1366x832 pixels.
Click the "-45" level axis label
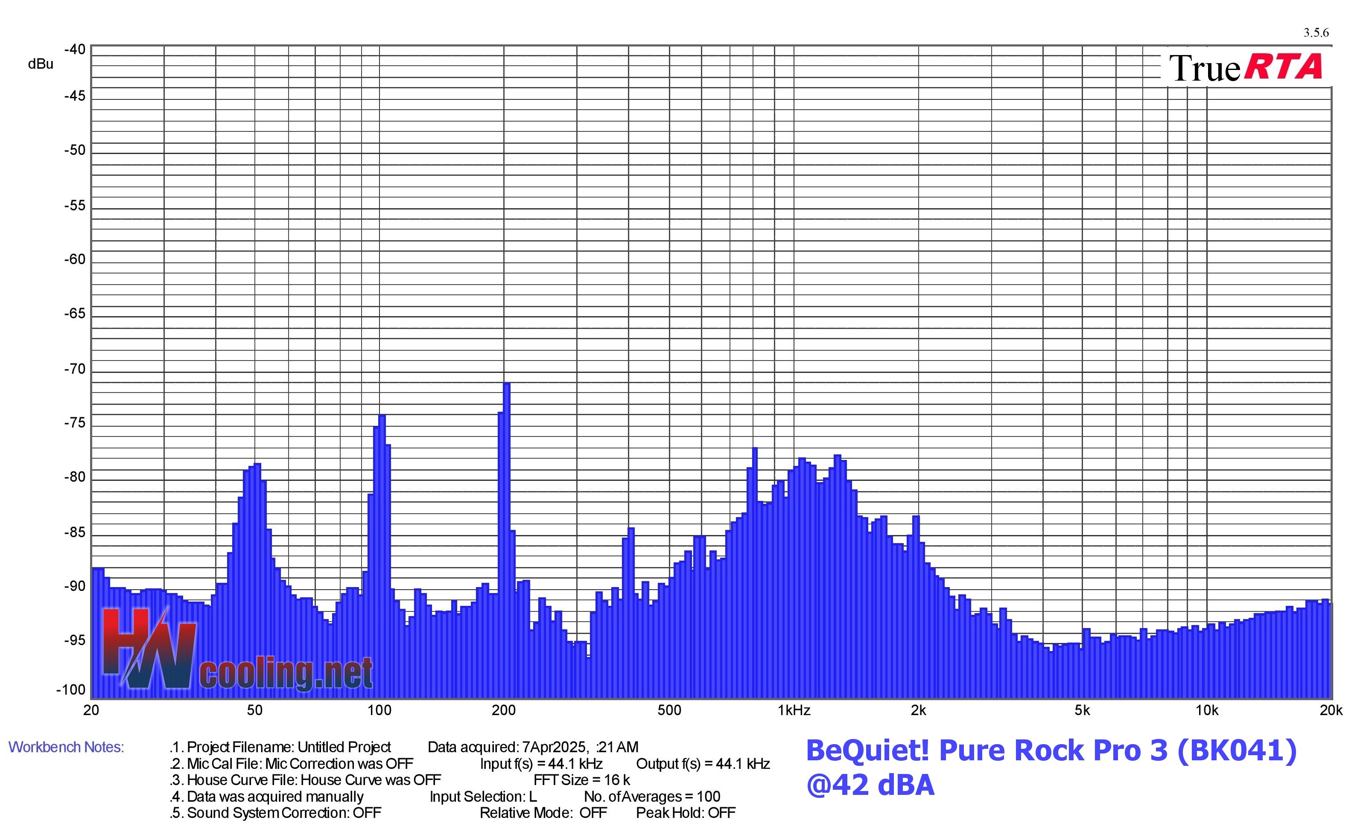(x=75, y=96)
